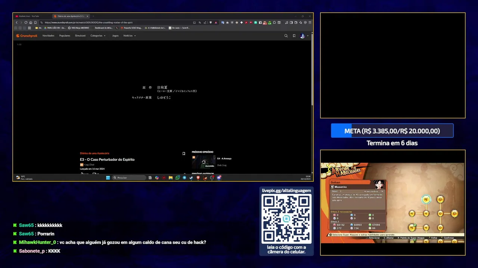
Task: Open the Diários de uma Apotecária series link
Action: [x=94, y=153]
